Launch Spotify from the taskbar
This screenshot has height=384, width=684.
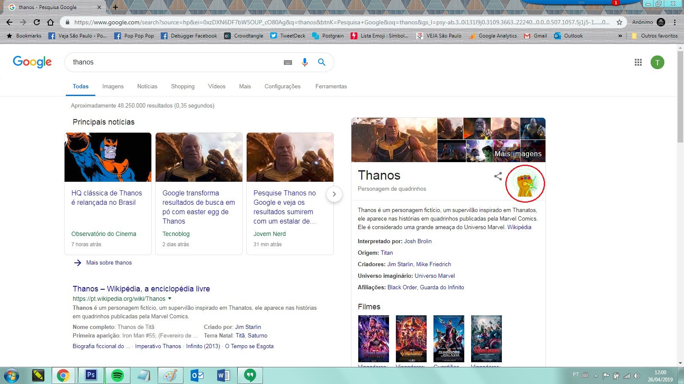(x=118, y=375)
